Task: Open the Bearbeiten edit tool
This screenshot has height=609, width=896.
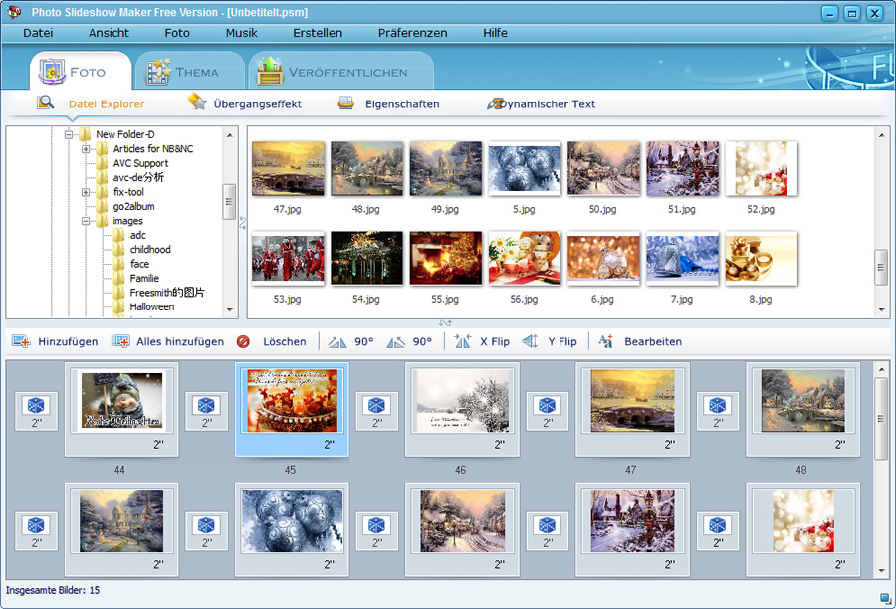Action: (606, 341)
